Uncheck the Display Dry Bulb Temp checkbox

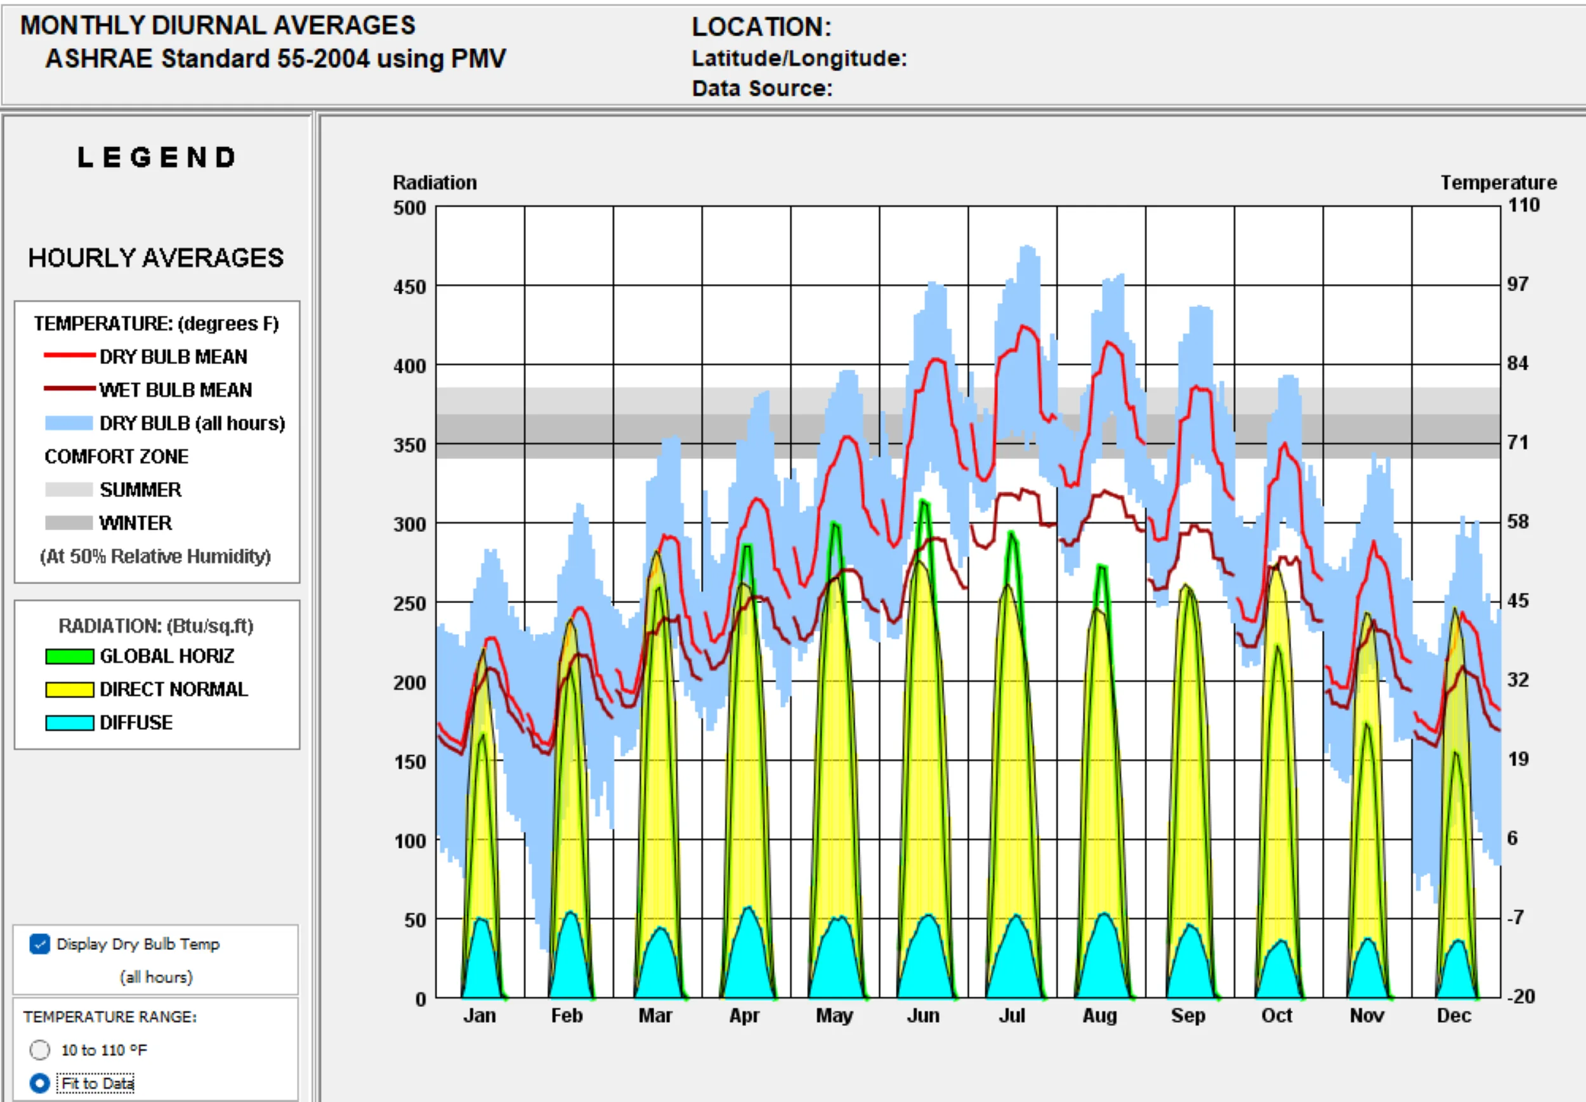tap(39, 944)
